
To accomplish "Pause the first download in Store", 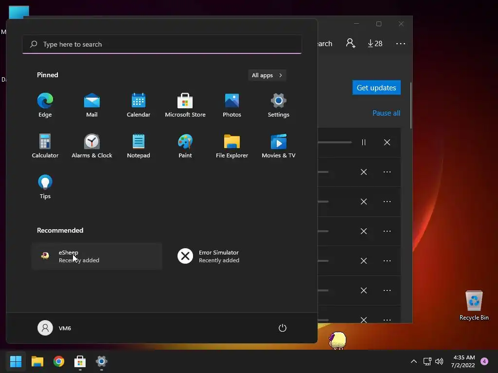I will pos(364,142).
